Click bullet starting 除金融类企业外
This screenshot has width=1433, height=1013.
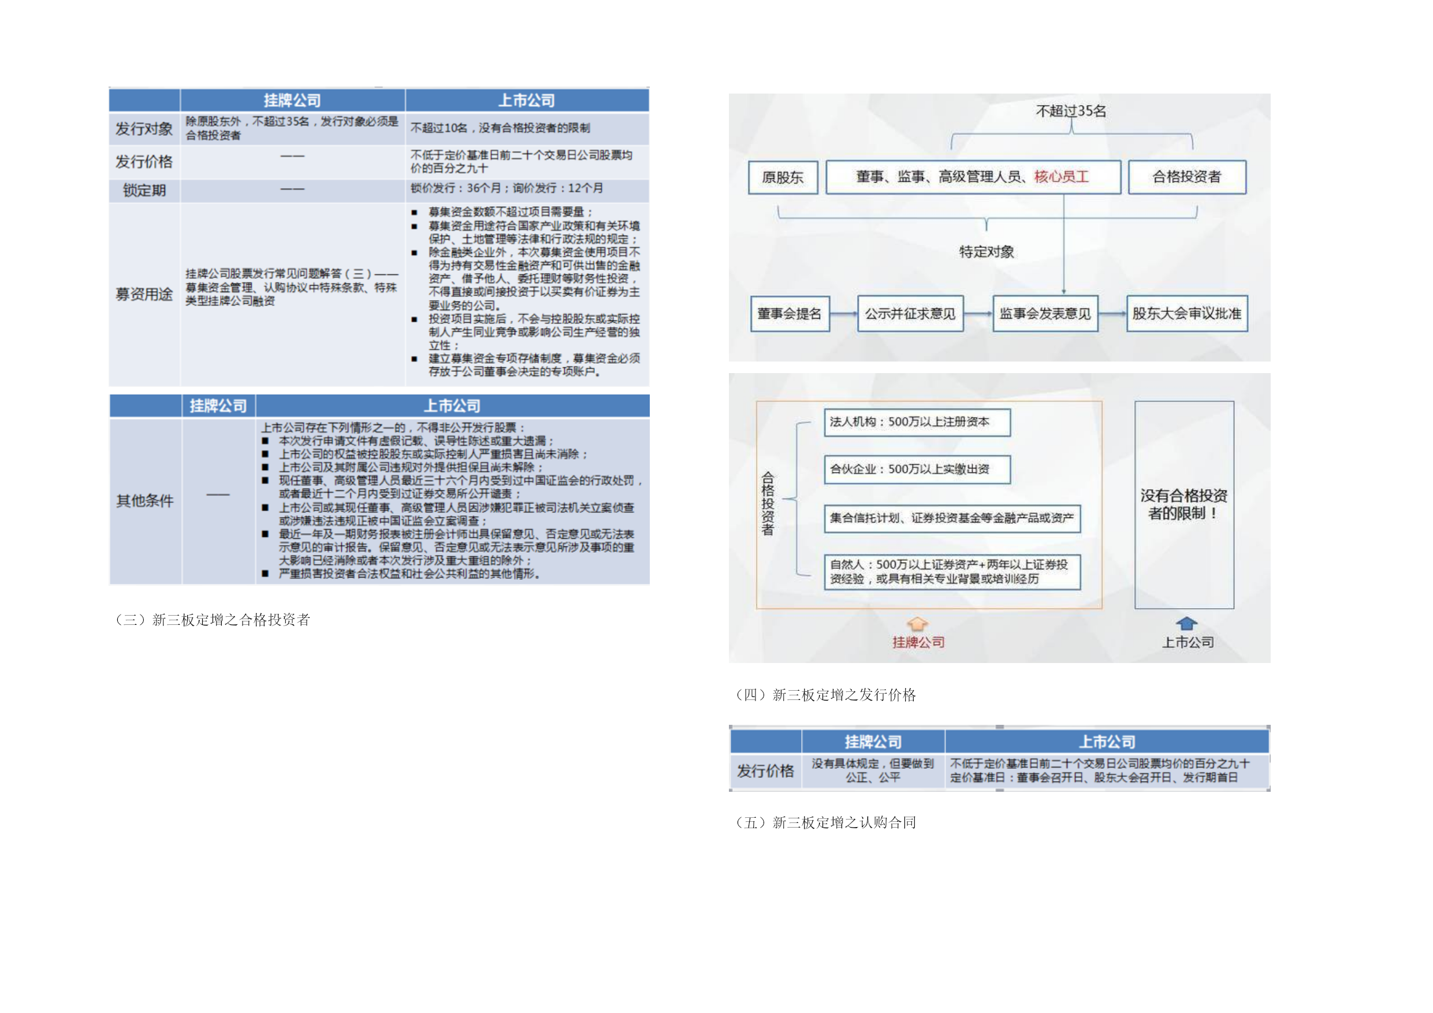(x=526, y=278)
